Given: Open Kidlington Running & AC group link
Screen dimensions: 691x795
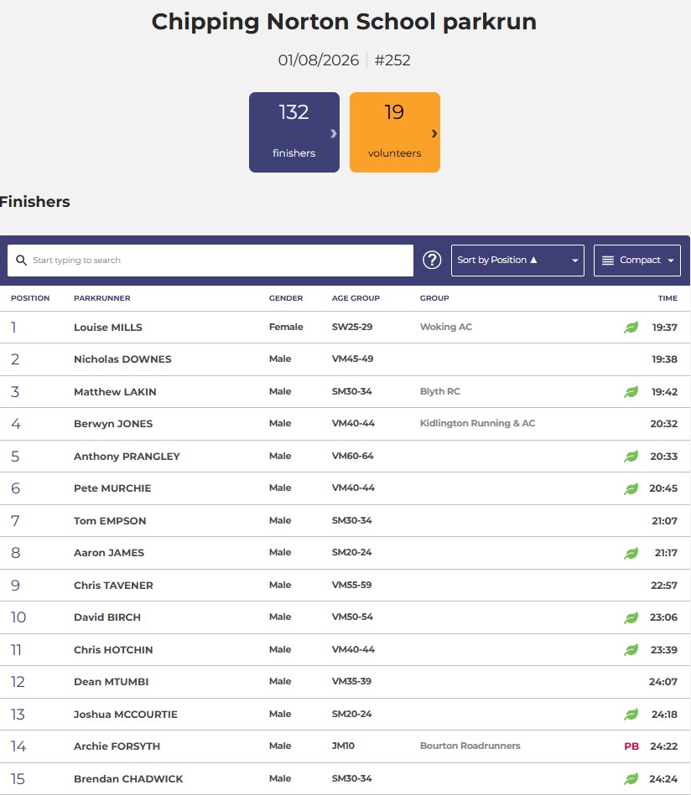Looking at the screenshot, I should coord(477,423).
